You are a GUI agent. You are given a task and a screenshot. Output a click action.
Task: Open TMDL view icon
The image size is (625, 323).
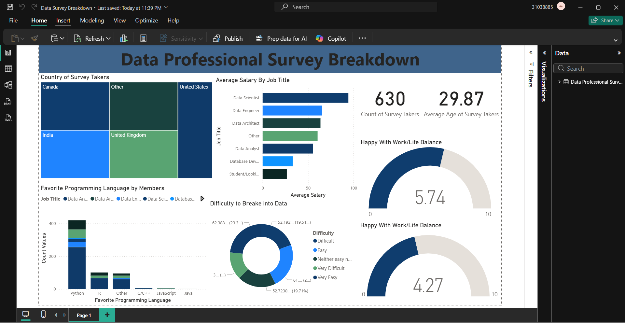click(8, 118)
